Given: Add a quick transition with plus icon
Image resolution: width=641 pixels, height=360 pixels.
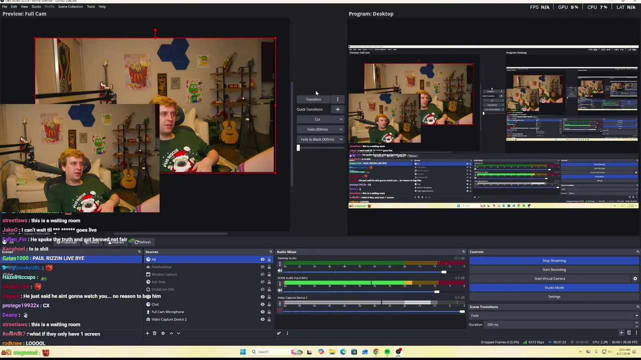Looking at the screenshot, I should (338, 109).
